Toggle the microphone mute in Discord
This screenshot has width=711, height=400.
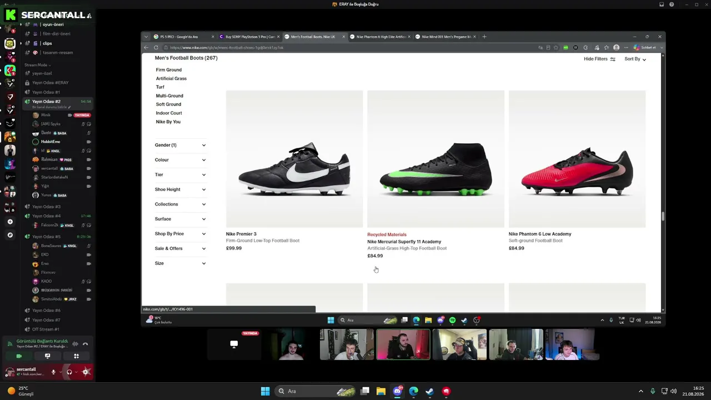click(x=53, y=372)
